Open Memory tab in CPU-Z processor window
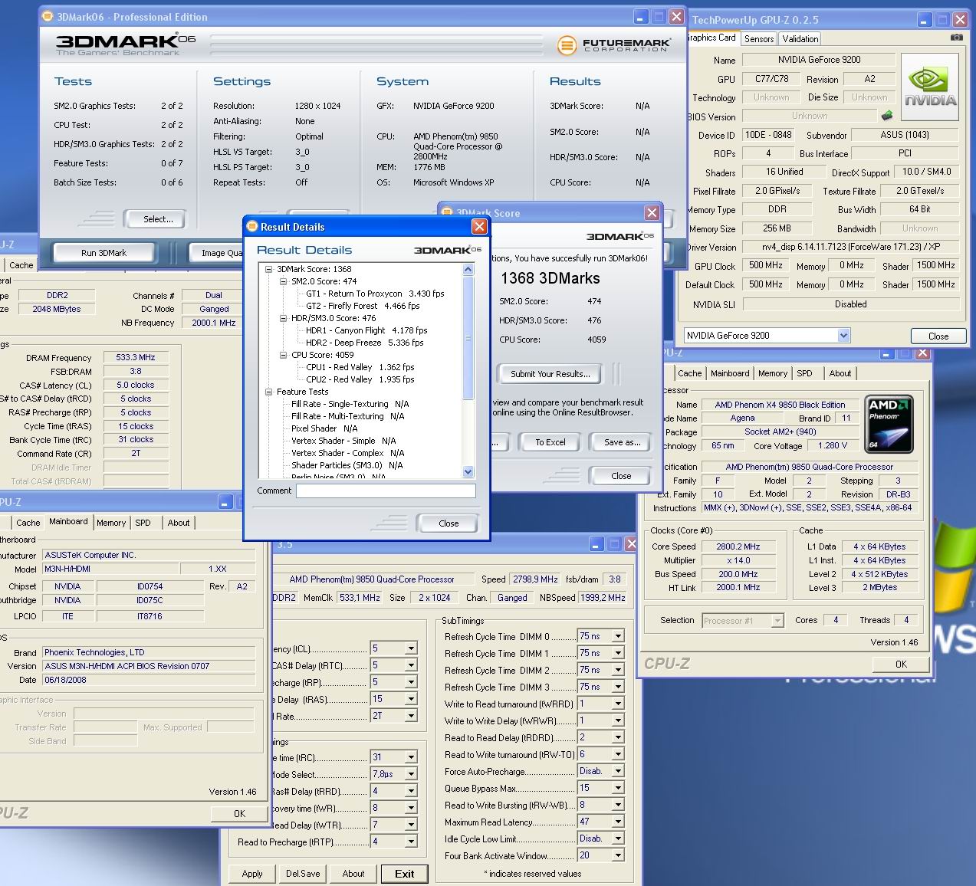 pyautogui.click(x=773, y=373)
